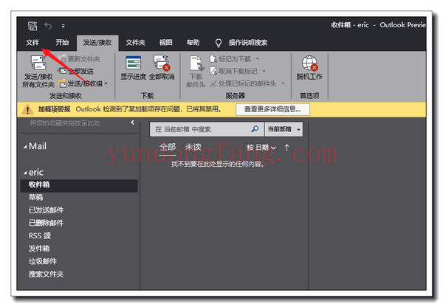Screen dimensions: 443x307
Task: Click the 显示进度 show progress icon
Action: click(x=134, y=63)
